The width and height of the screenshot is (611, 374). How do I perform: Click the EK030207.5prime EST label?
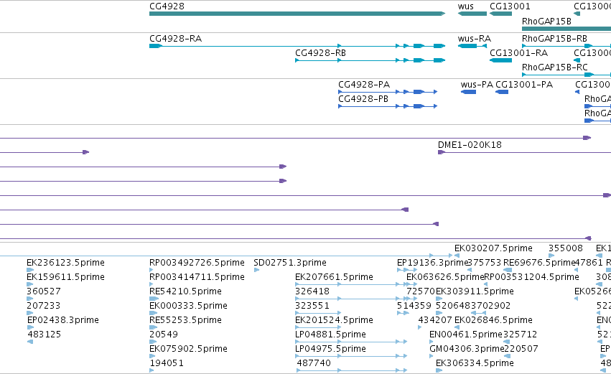click(x=493, y=248)
